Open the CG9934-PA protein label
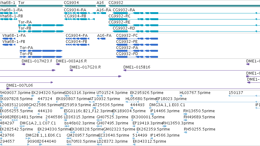260x146 pixels. (x=77, y=36)
